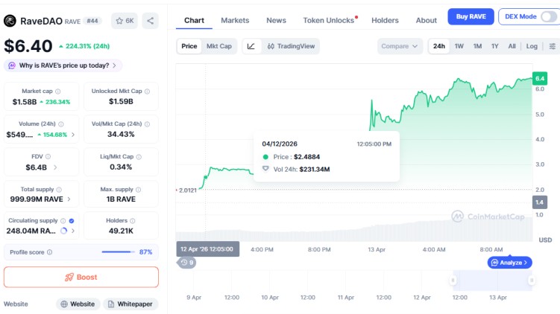Switch to line chart icon
The width and height of the screenshot is (560, 314).
click(251, 46)
